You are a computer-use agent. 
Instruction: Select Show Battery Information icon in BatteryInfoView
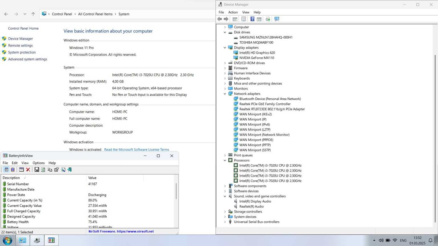[x=6, y=170]
